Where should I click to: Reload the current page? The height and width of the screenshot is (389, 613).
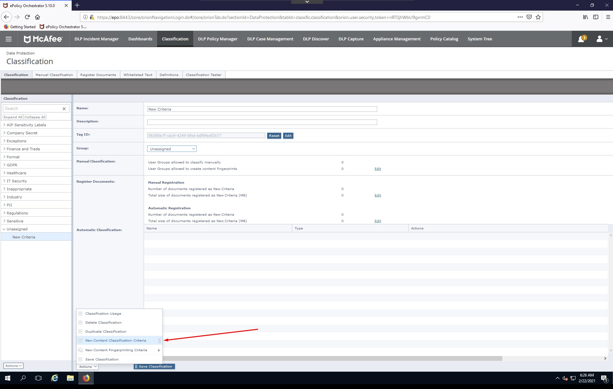coord(28,17)
